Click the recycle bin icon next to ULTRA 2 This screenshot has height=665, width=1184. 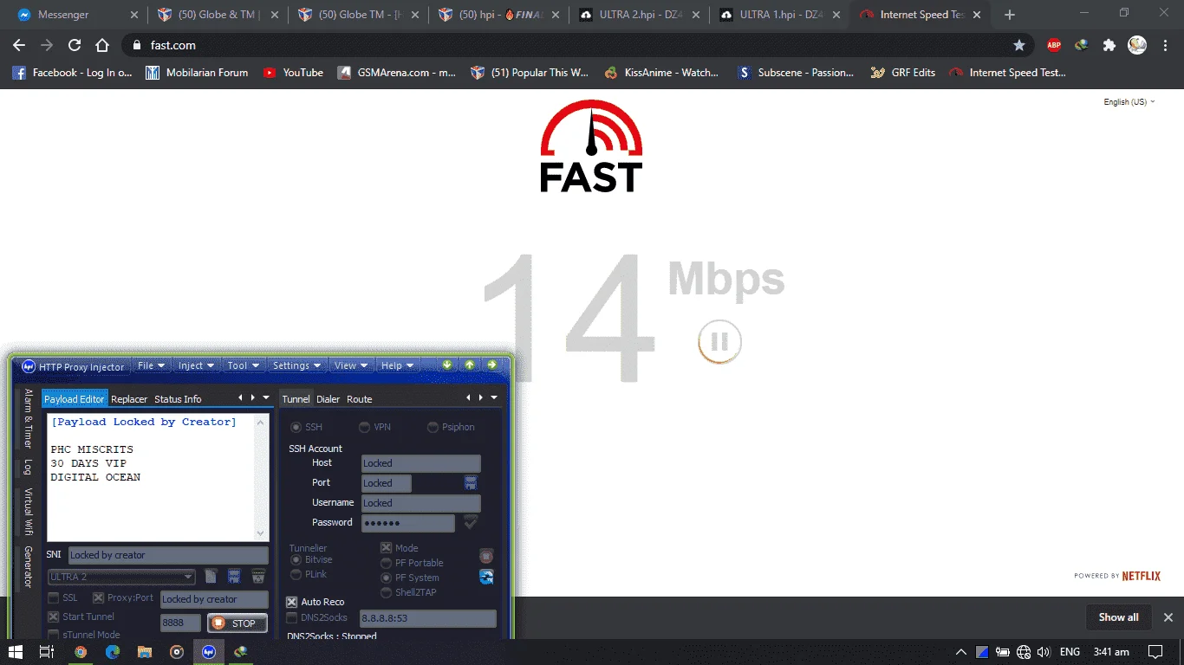[258, 576]
